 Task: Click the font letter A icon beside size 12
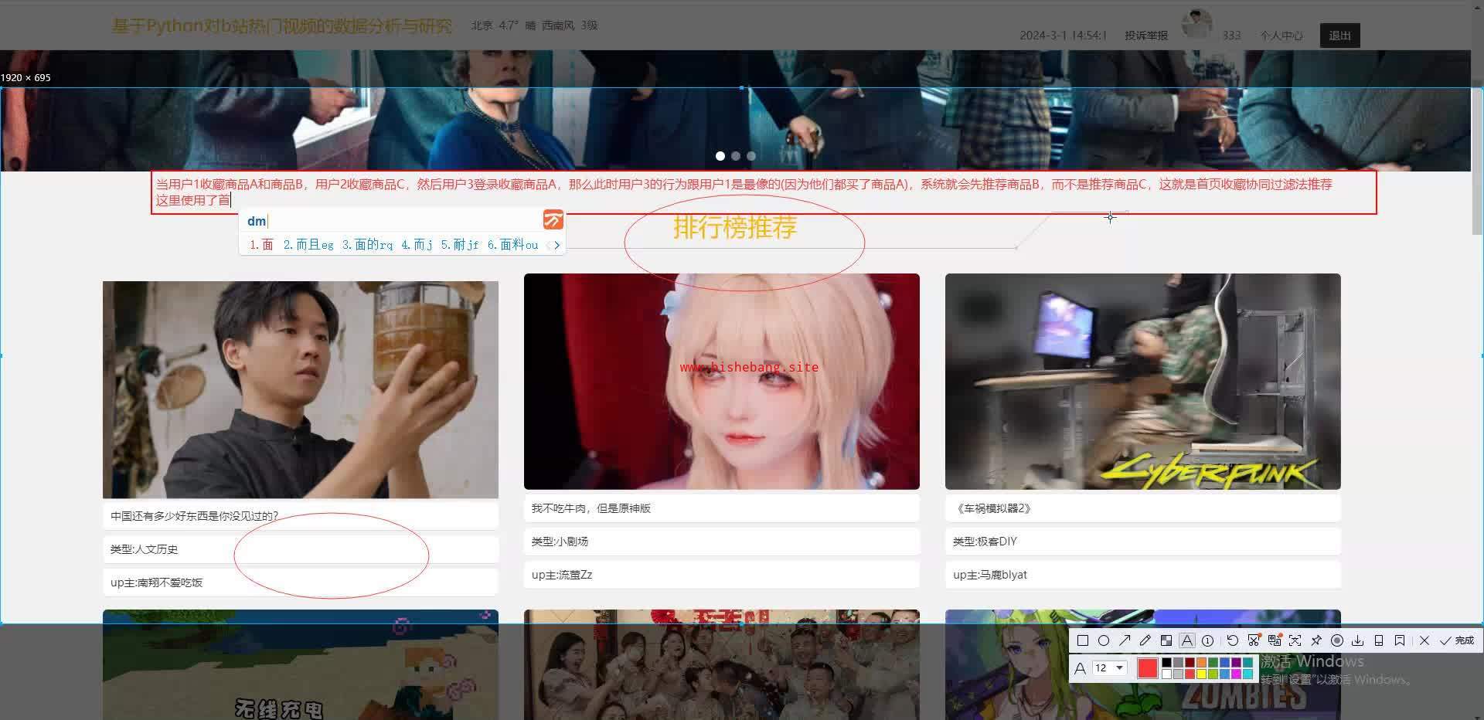(x=1081, y=667)
